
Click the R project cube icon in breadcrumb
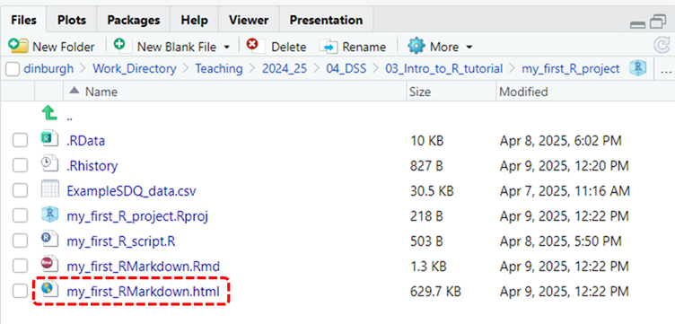click(x=637, y=68)
